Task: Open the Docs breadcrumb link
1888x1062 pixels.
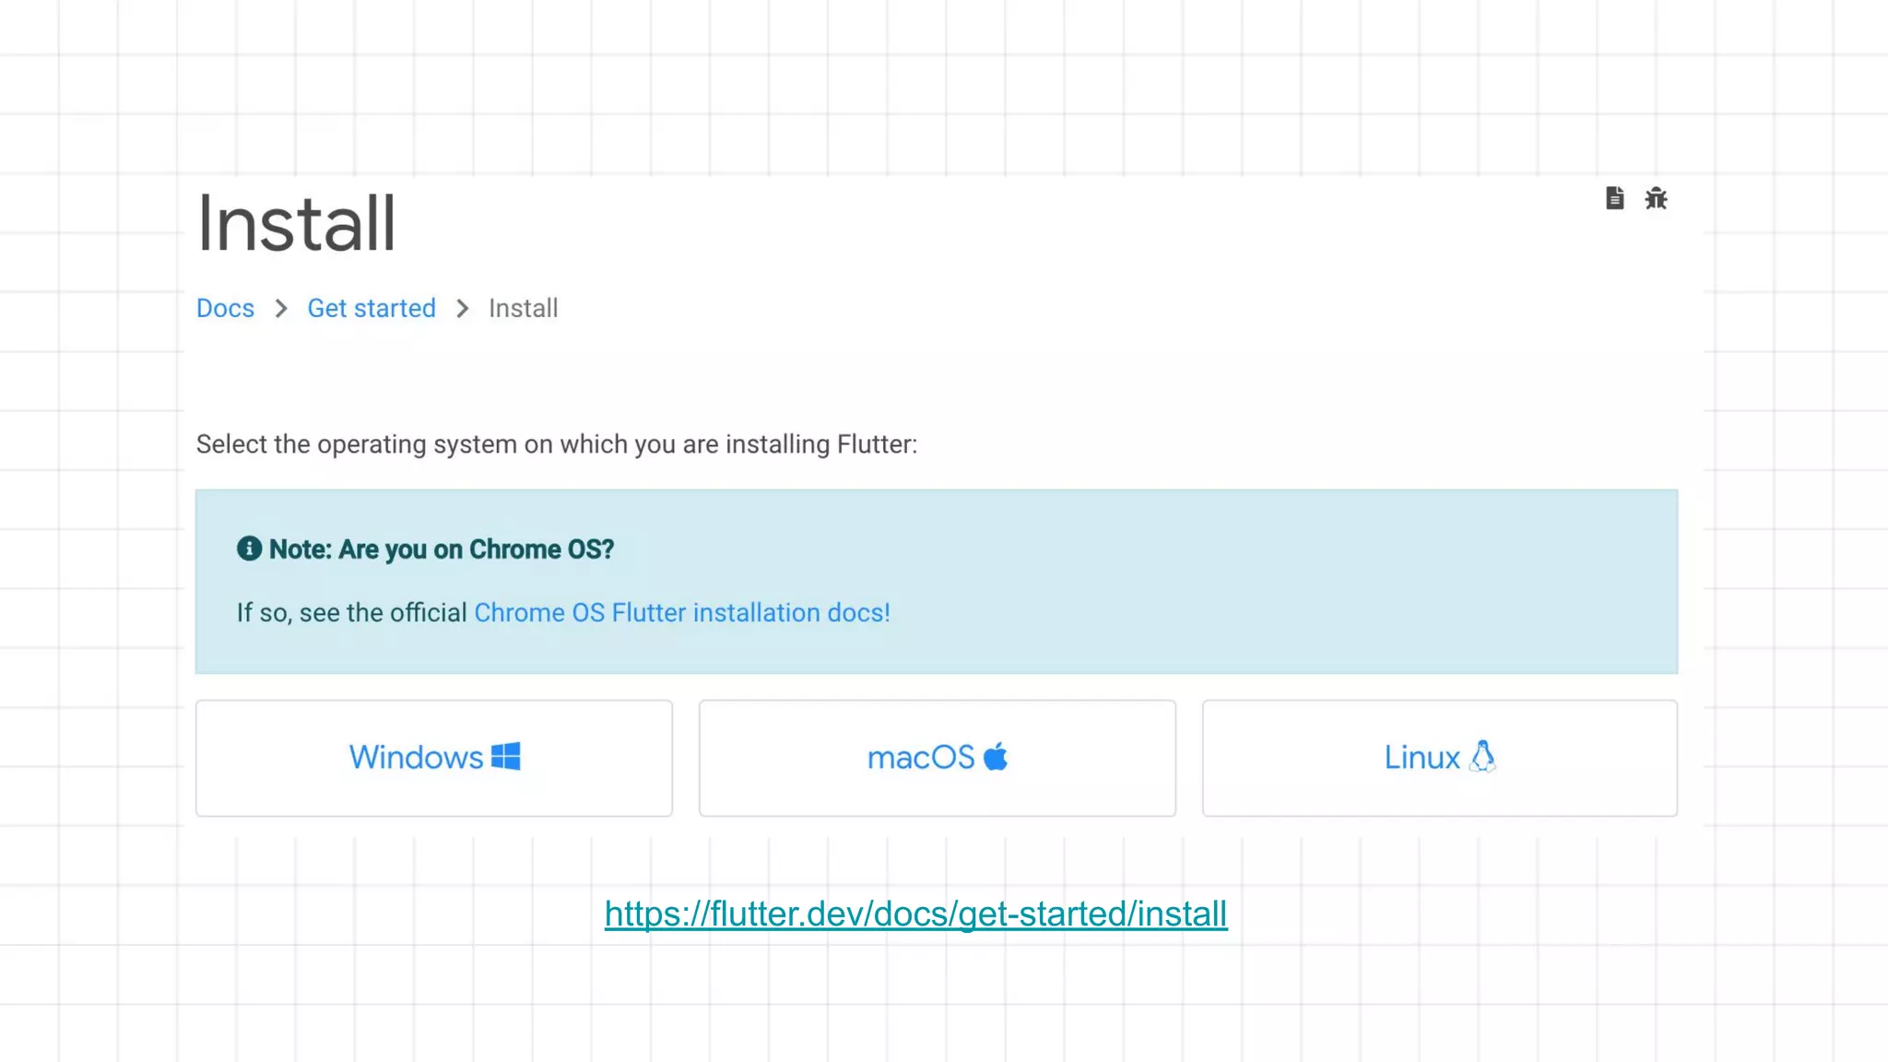Action: (225, 308)
